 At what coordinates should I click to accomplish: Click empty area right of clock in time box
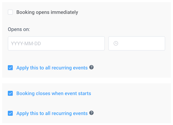[142, 43]
